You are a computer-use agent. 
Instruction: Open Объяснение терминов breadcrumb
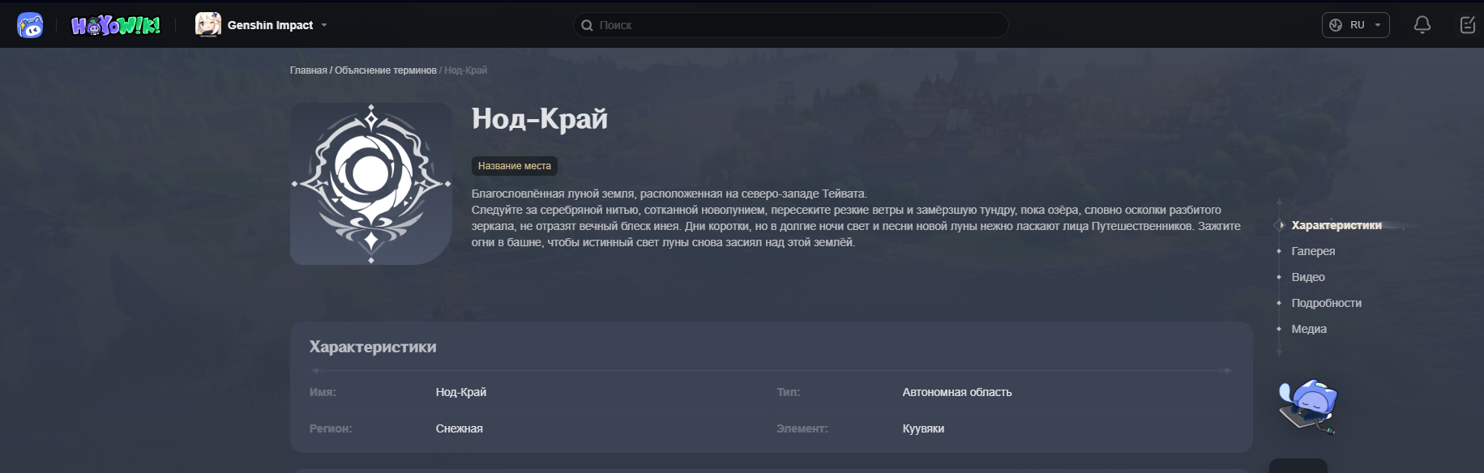(x=386, y=70)
